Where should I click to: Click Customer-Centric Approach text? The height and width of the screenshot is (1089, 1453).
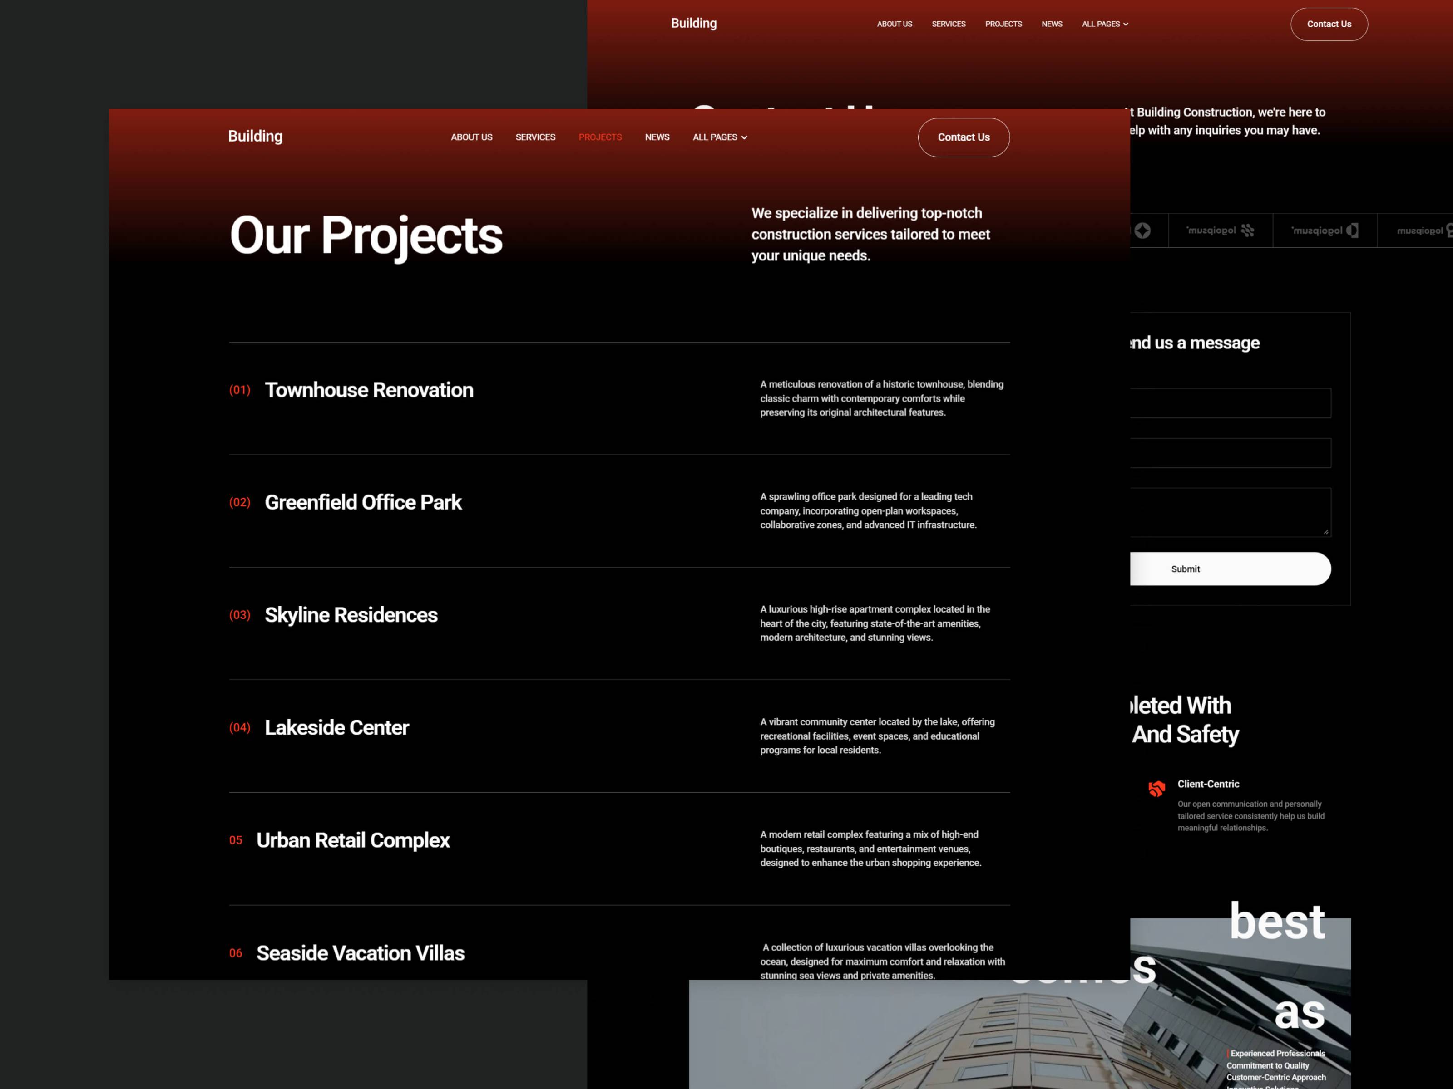coord(1275,1077)
